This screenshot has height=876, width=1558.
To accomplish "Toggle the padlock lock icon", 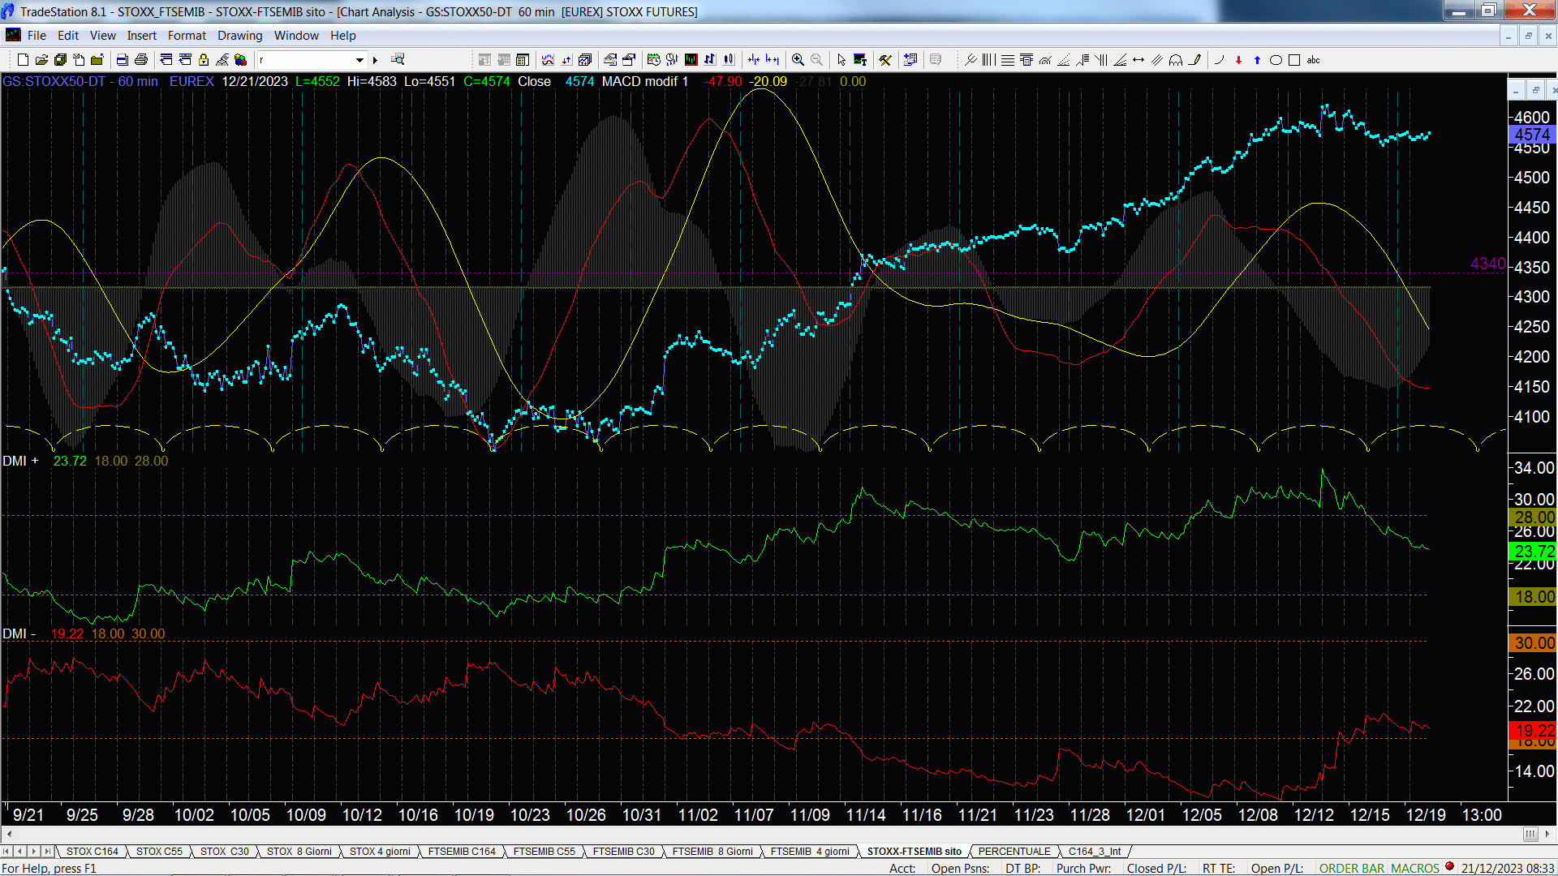I will [x=204, y=60].
